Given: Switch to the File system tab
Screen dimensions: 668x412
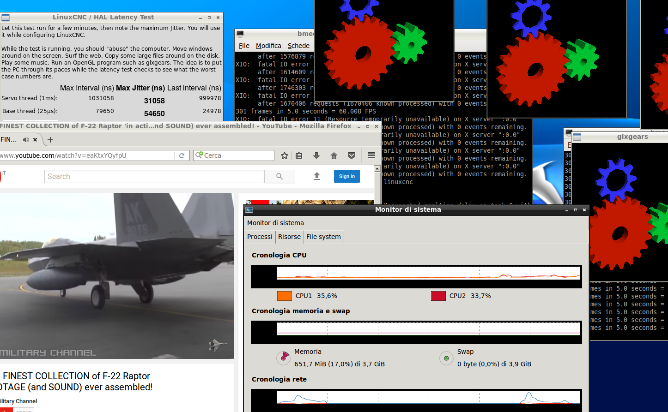Looking at the screenshot, I should tap(323, 237).
